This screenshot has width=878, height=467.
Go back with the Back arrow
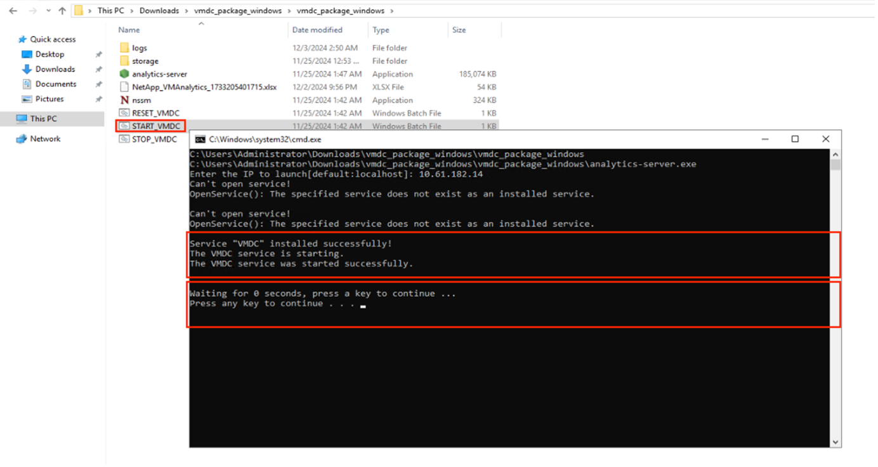click(x=13, y=11)
